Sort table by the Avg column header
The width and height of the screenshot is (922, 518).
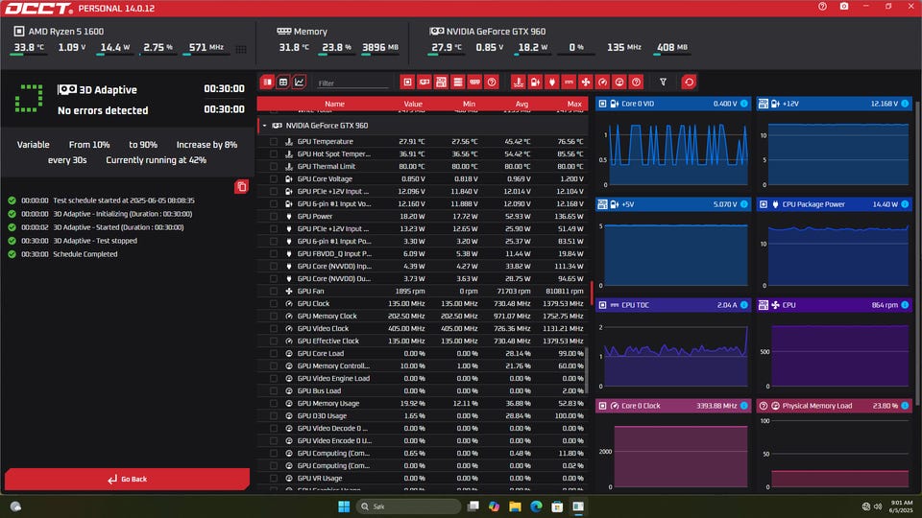pos(522,104)
